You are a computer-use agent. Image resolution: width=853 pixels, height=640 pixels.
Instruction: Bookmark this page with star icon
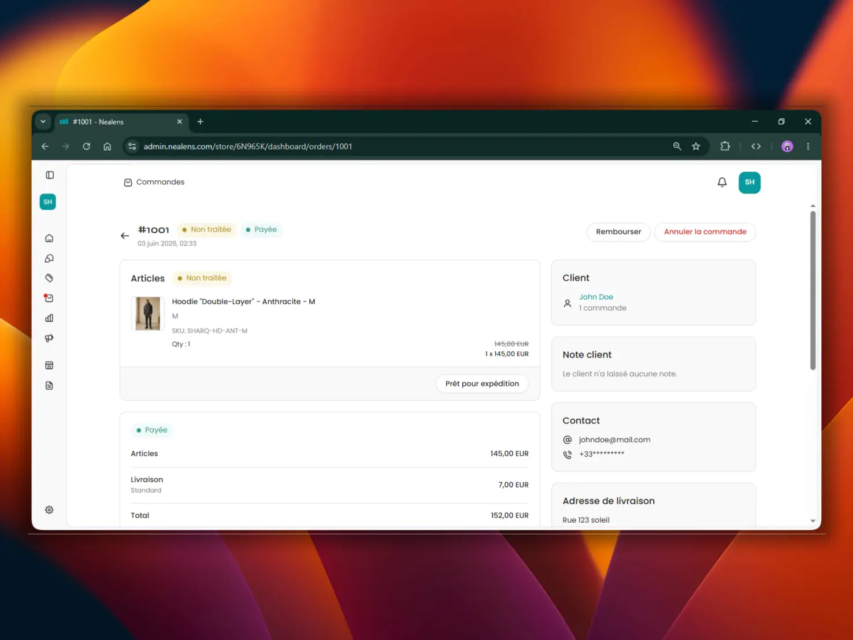click(x=696, y=147)
